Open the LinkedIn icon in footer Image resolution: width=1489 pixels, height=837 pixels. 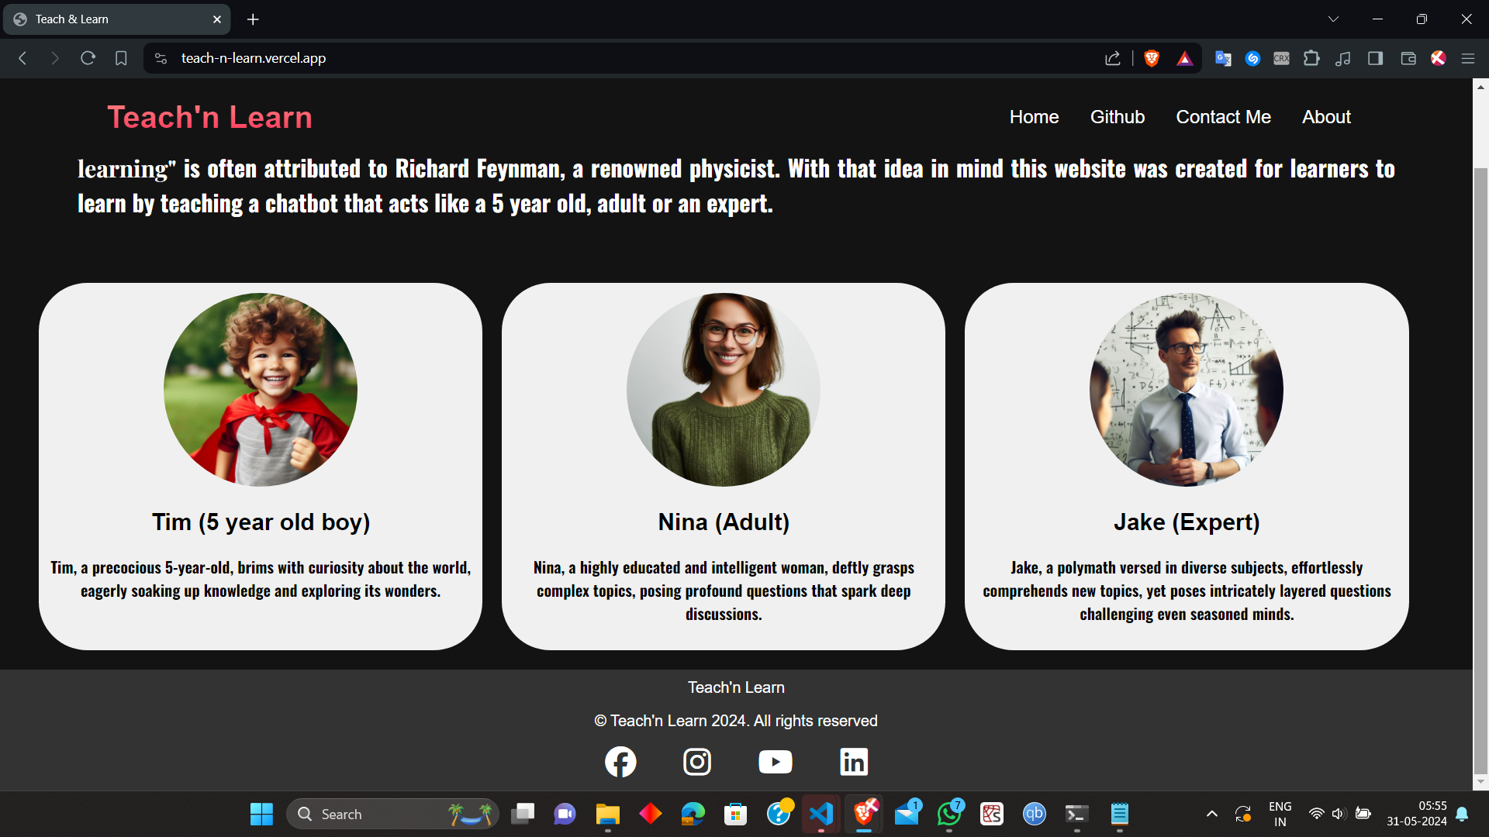854,762
